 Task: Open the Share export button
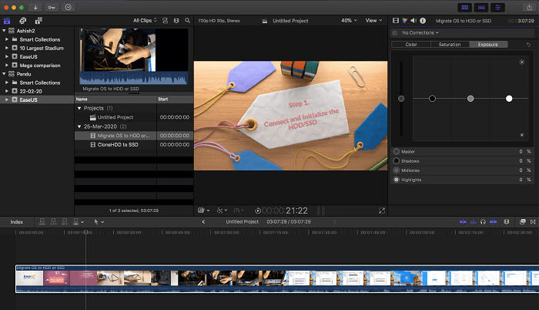coord(527,7)
